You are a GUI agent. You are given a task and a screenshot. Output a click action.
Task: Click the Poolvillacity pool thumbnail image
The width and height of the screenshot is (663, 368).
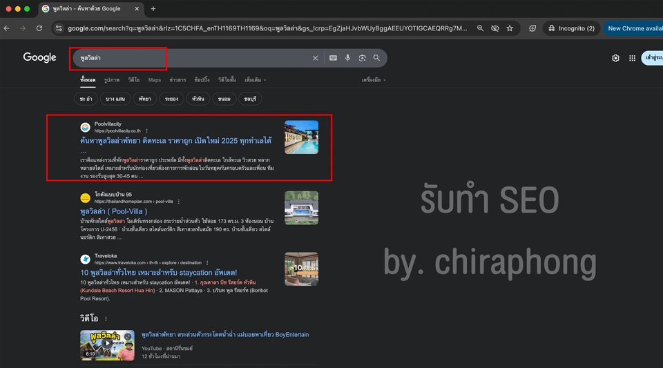(302, 137)
